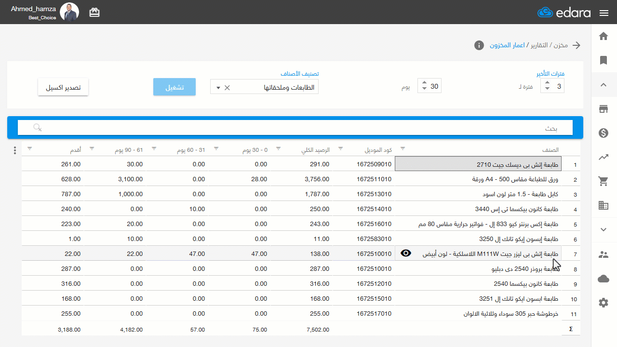Open the dollar finance icon in sidebar
The image size is (617, 347).
603,133
